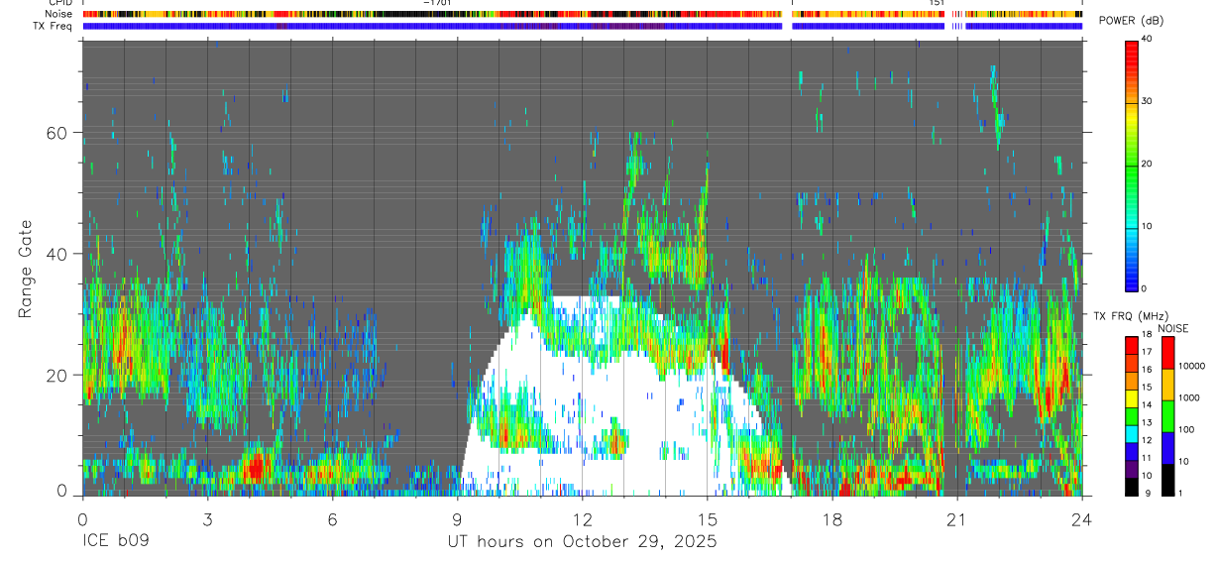The image size is (1217, 562).
Task: Click the ICE b09 radar beam label
Action: point(115,542)
